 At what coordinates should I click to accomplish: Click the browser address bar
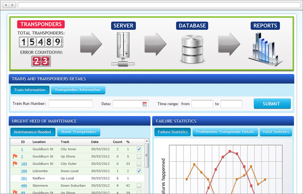159,5
